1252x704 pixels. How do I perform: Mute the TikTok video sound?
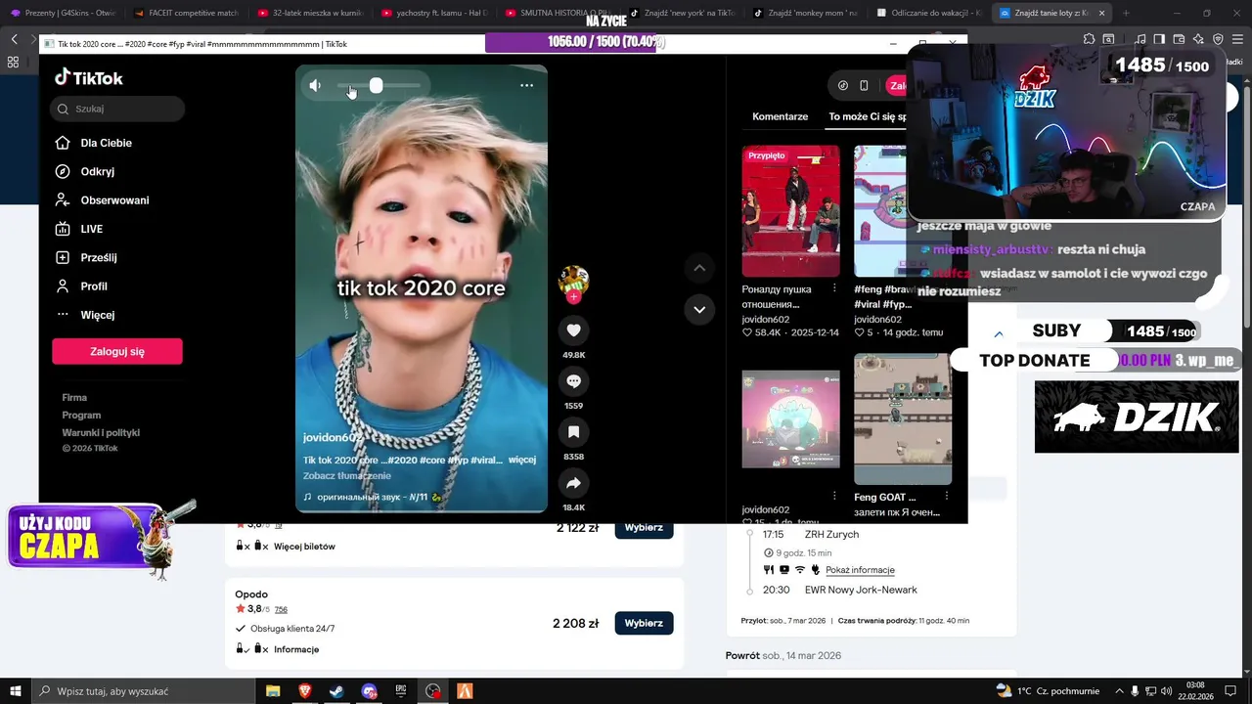[315, 86]
